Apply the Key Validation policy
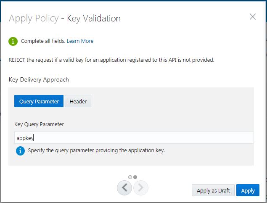The image size is (267, 203). (x=248, y=190)
